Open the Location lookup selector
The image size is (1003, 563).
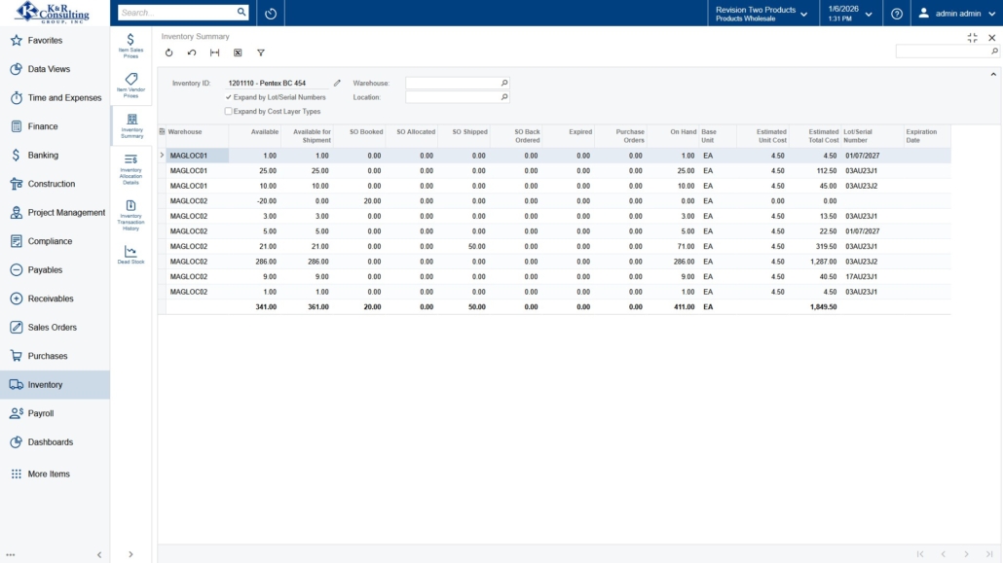point(503,97)
